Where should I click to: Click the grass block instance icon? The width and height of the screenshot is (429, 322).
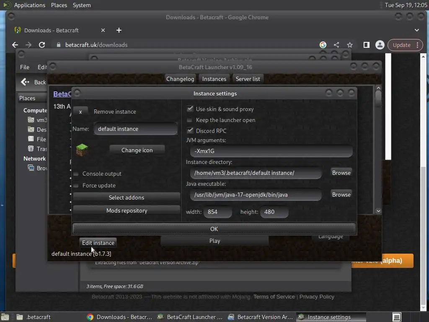pyautogui.click(x=82, y=150)
